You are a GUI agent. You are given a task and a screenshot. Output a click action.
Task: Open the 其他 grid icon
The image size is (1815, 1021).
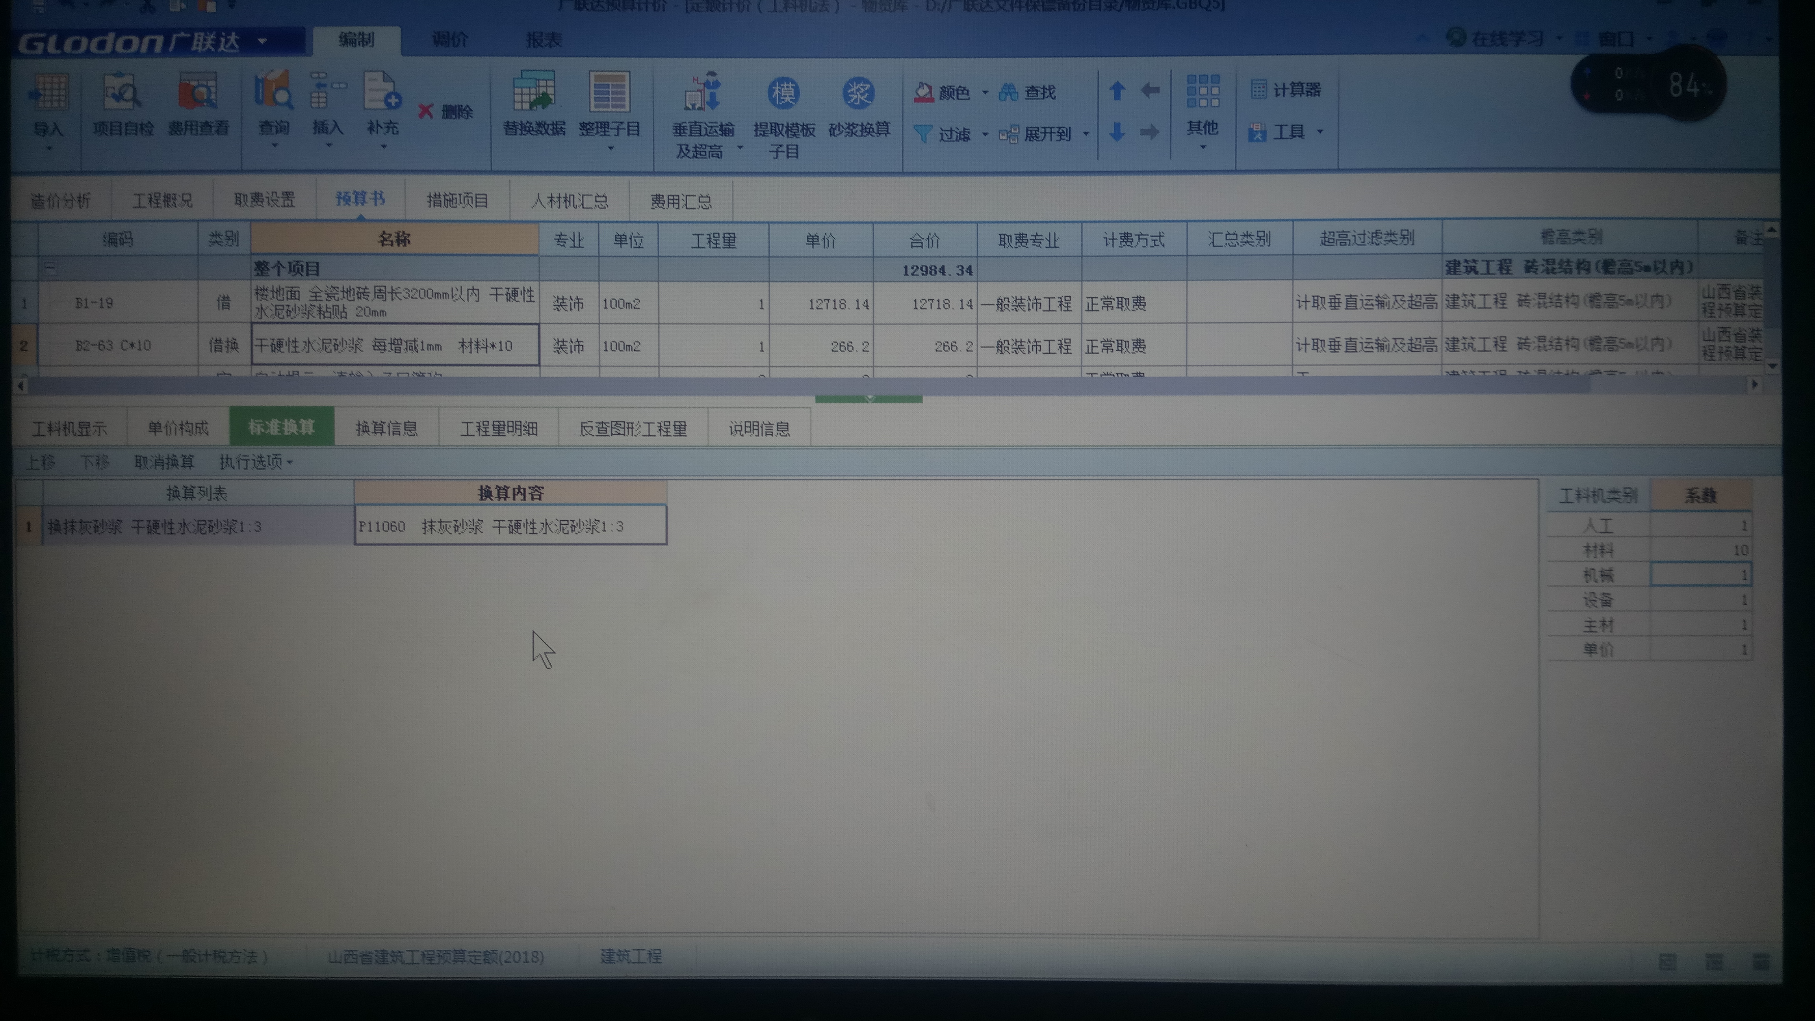pos(1203,92)
